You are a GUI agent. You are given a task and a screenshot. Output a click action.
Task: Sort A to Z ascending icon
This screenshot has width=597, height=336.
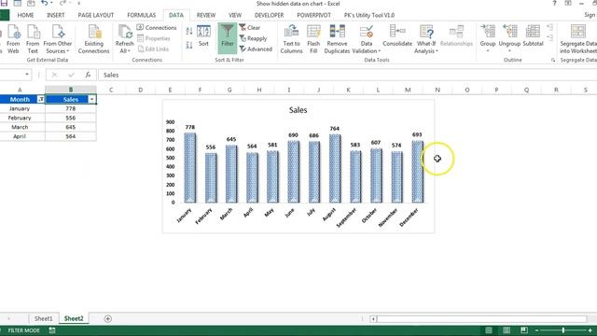click(189, 31)
